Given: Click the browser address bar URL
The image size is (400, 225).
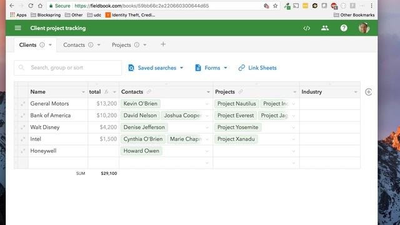Looking at the screenshot, I should pos(142,6).
